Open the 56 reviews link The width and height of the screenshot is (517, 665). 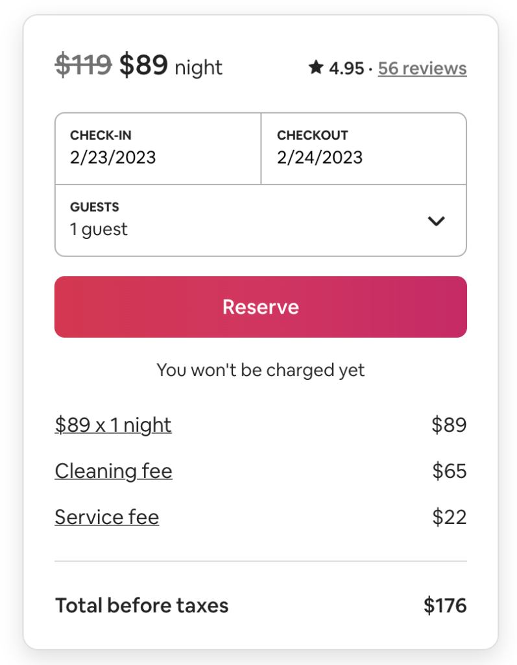pos(422,68)
